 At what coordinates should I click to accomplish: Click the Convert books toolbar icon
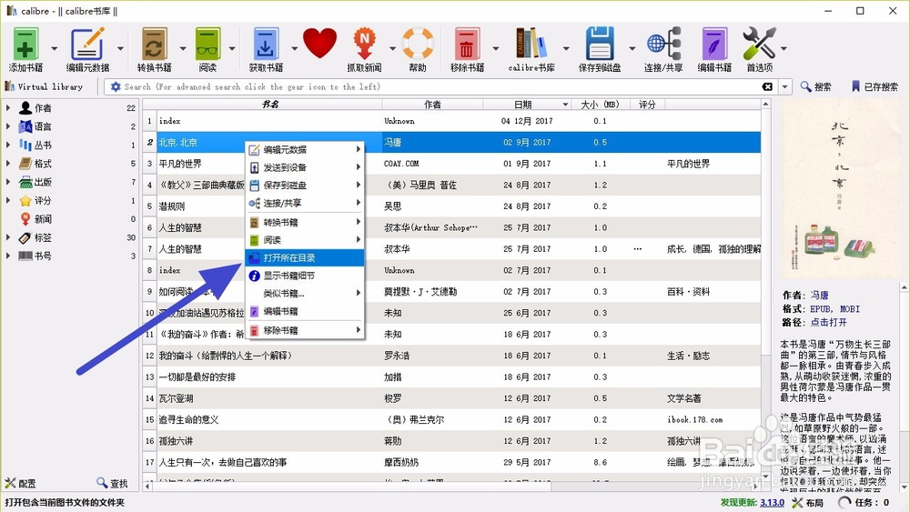tap(154, 44)
